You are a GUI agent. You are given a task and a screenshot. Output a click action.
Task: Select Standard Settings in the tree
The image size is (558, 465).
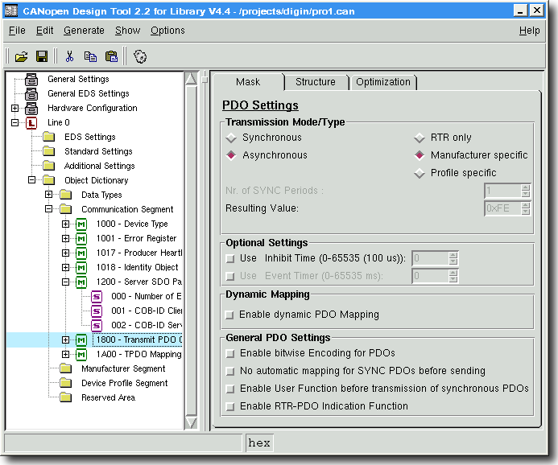tap(98, 151)
